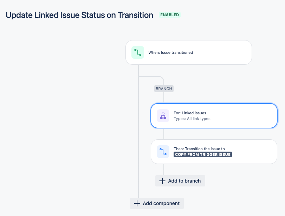Click the ENABLED status lozenge
The width and height of the screenshot is (285, 216).
170,15
